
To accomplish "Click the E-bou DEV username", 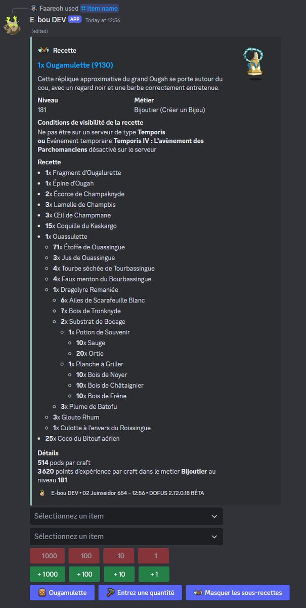I will [x=48, y=19].
